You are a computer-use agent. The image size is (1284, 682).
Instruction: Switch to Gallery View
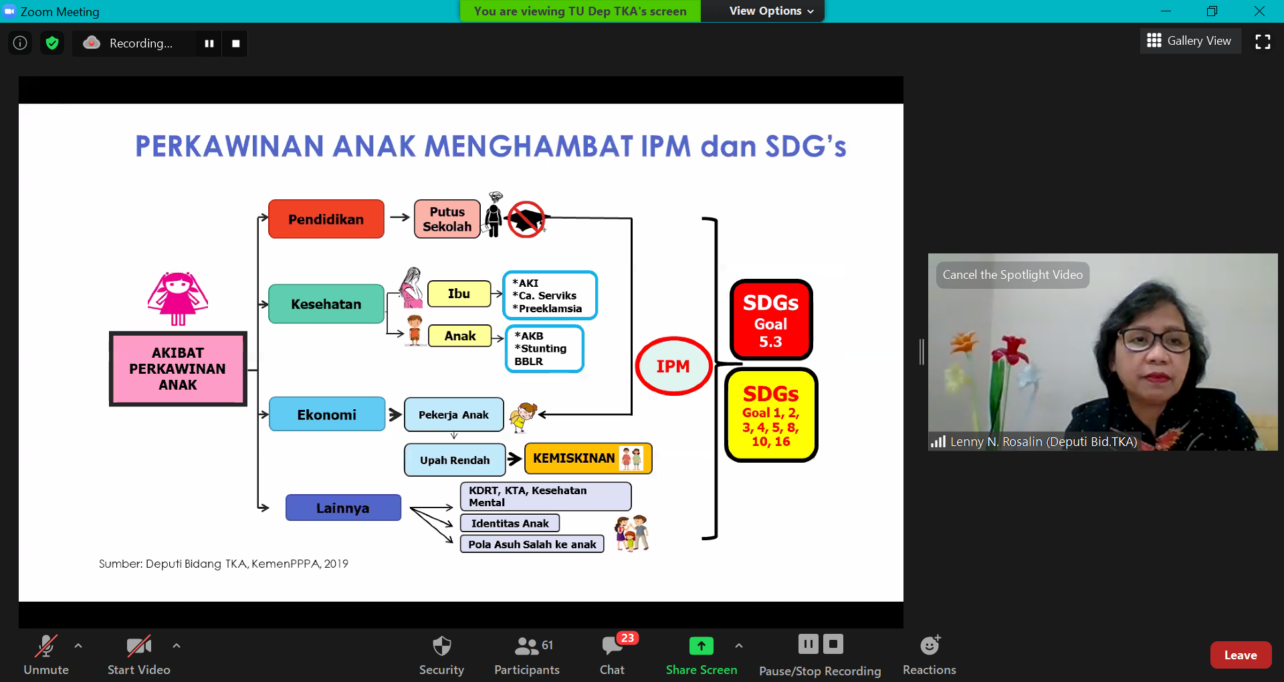click(1190, 41)
